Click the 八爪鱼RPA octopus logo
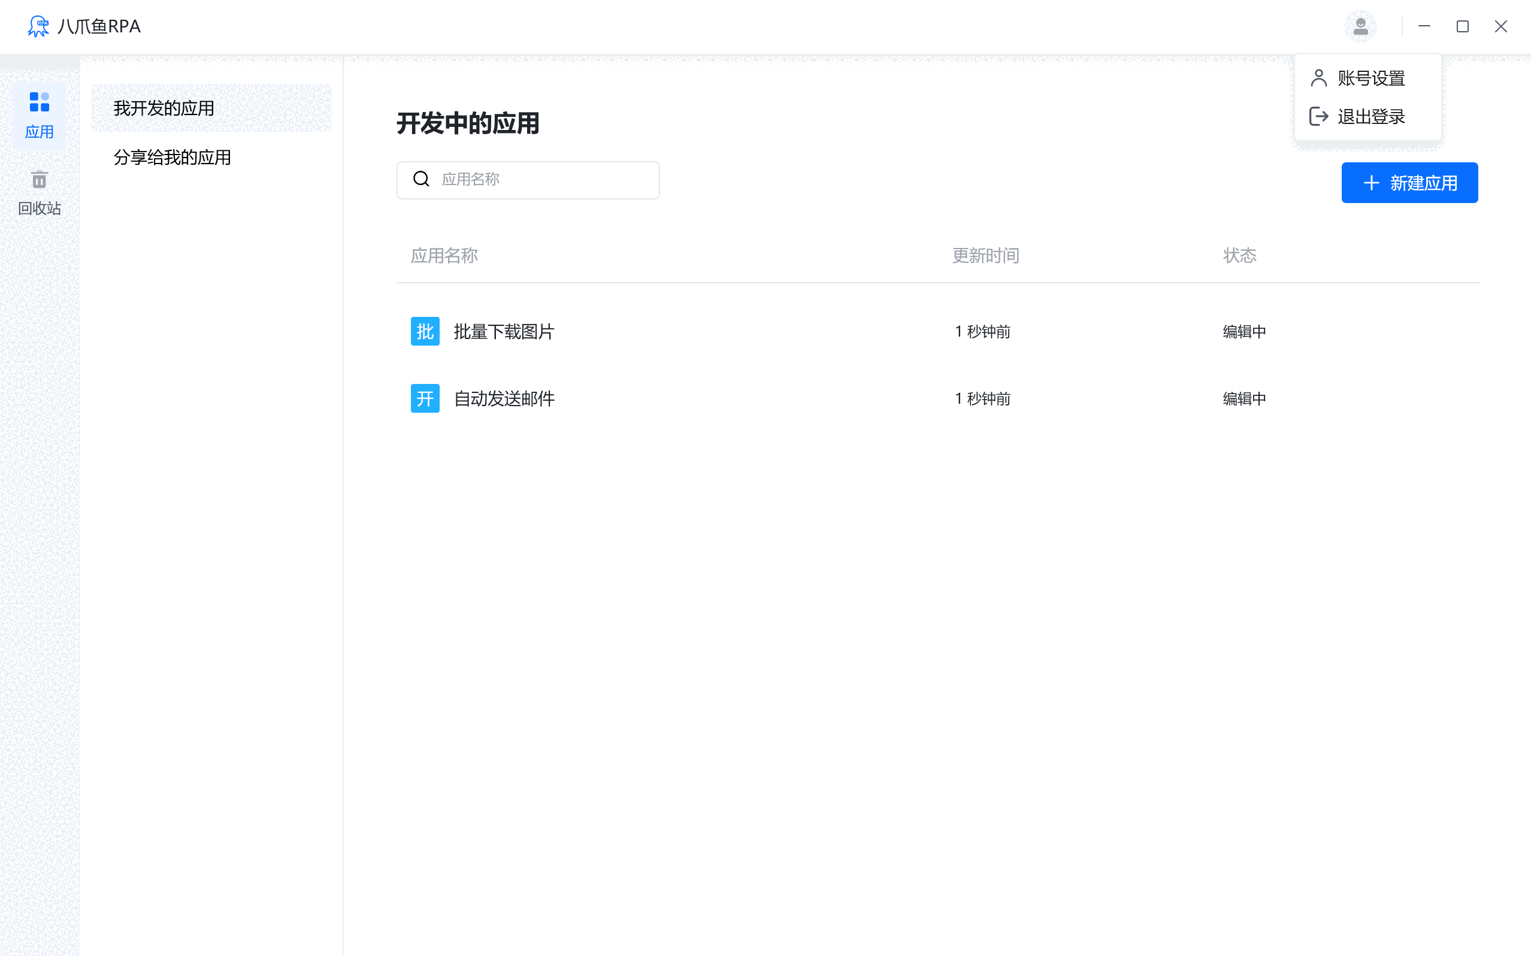Image resolution: width=1531 pixels, height=956 pixels. point(39,26)
